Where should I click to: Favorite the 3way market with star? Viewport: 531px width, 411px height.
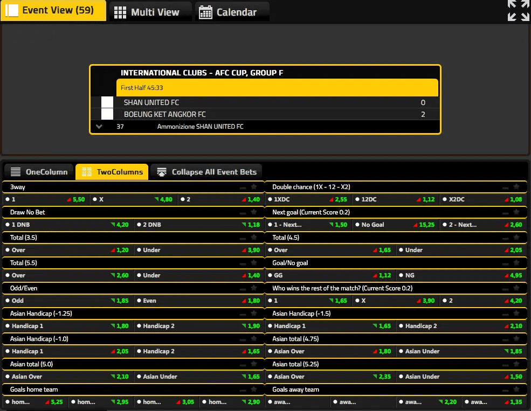click(x=254, y=187)
